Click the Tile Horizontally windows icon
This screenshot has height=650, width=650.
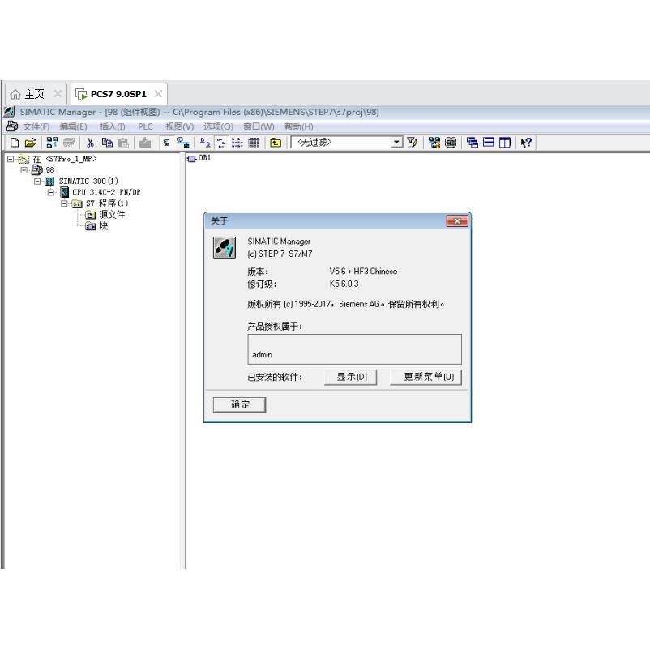pos(489,143)
